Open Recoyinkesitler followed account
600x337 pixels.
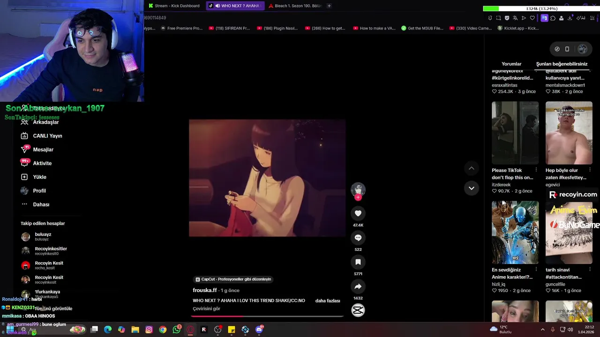coord(44,251)
